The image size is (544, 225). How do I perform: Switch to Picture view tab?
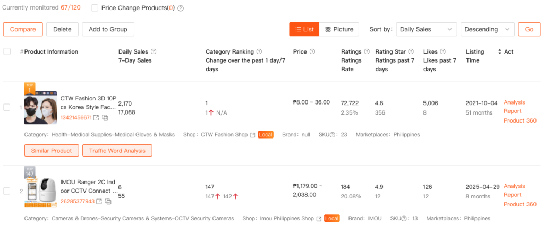[339, 29]
